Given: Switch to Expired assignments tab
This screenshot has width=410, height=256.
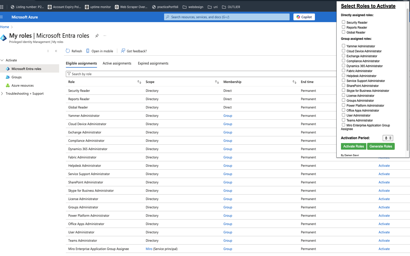Looking at the screenshot, I should click(153, 63).
